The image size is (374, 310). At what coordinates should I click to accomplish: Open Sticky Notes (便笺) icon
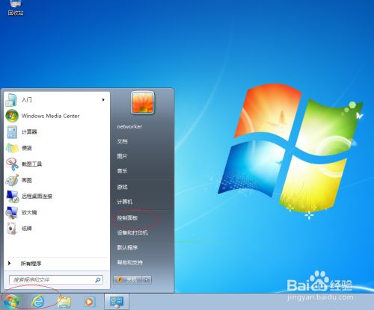(12, 148)
